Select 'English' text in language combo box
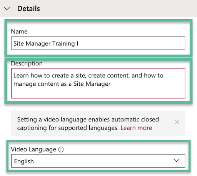Image resolution: width=197 pixels, height=176 pixels. point(24,161)
